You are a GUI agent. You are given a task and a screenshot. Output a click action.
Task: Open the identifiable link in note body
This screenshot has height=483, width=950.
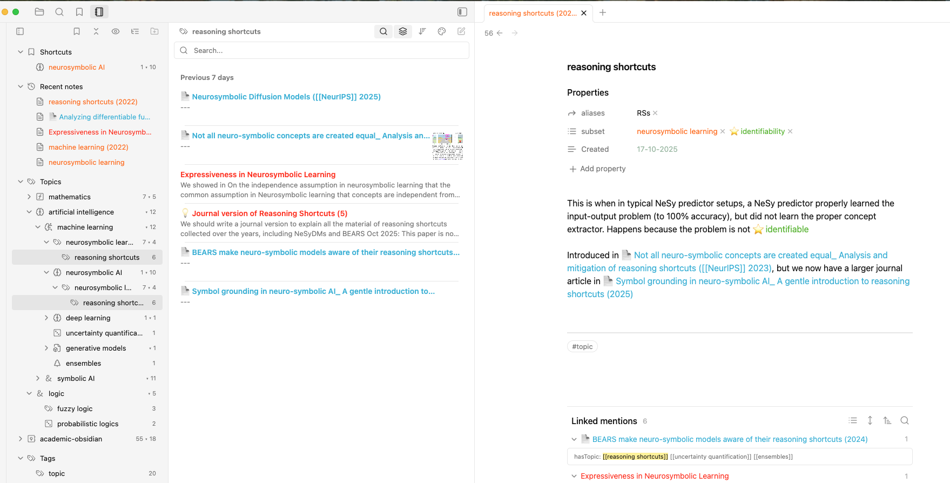tap(786, 229)
